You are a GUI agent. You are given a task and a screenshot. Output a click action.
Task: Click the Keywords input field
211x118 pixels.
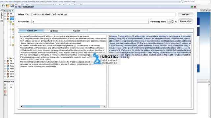coord(90,22)
